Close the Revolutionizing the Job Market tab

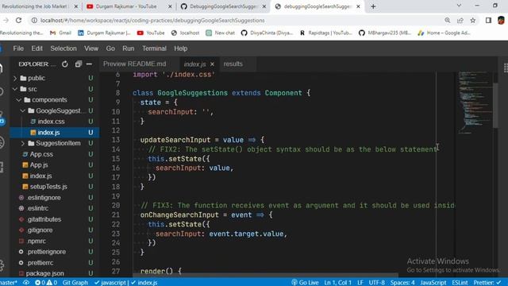click(x=76, y=6)
